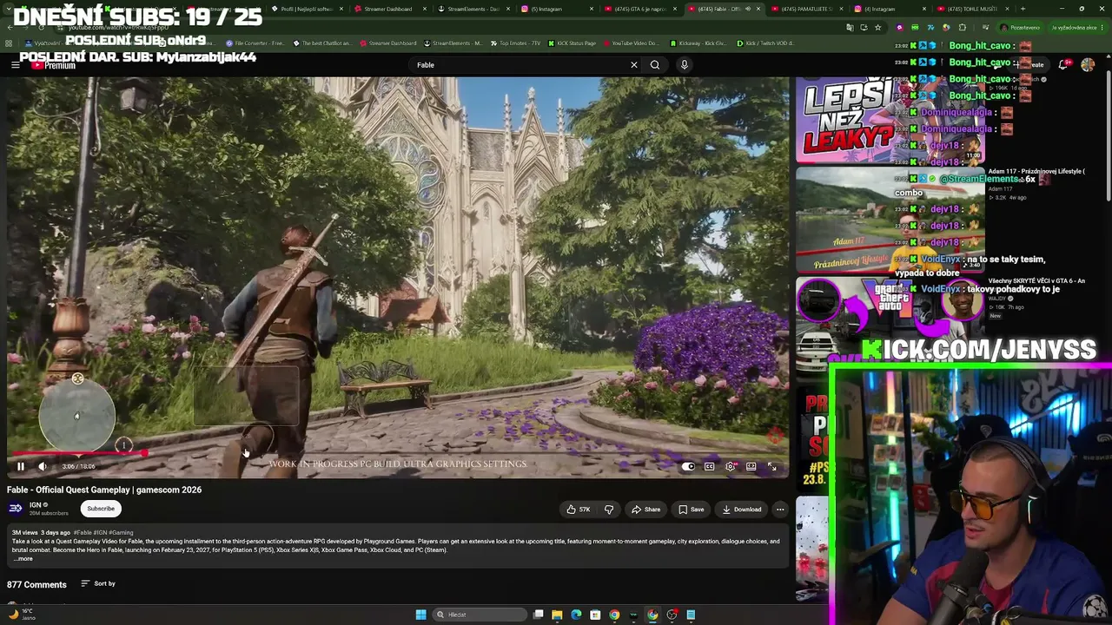Image resolution: width=1112 pixels, height=625 pixels.
Task: Open File Converter bookmark
Action: pos(255,43)
